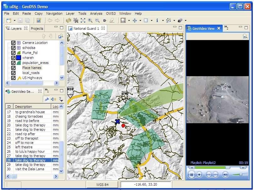Click the Zoom to extent icon
254x190 pixels.
83,20
